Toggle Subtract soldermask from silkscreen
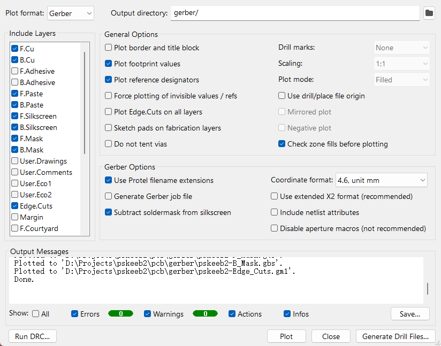 pos(108,212)
